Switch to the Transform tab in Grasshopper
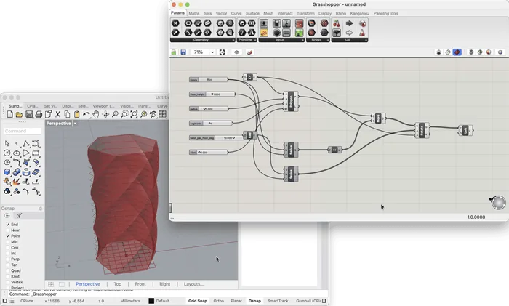Image resolution: width=509 pixels, height=306 pixels. coord(305,13)
